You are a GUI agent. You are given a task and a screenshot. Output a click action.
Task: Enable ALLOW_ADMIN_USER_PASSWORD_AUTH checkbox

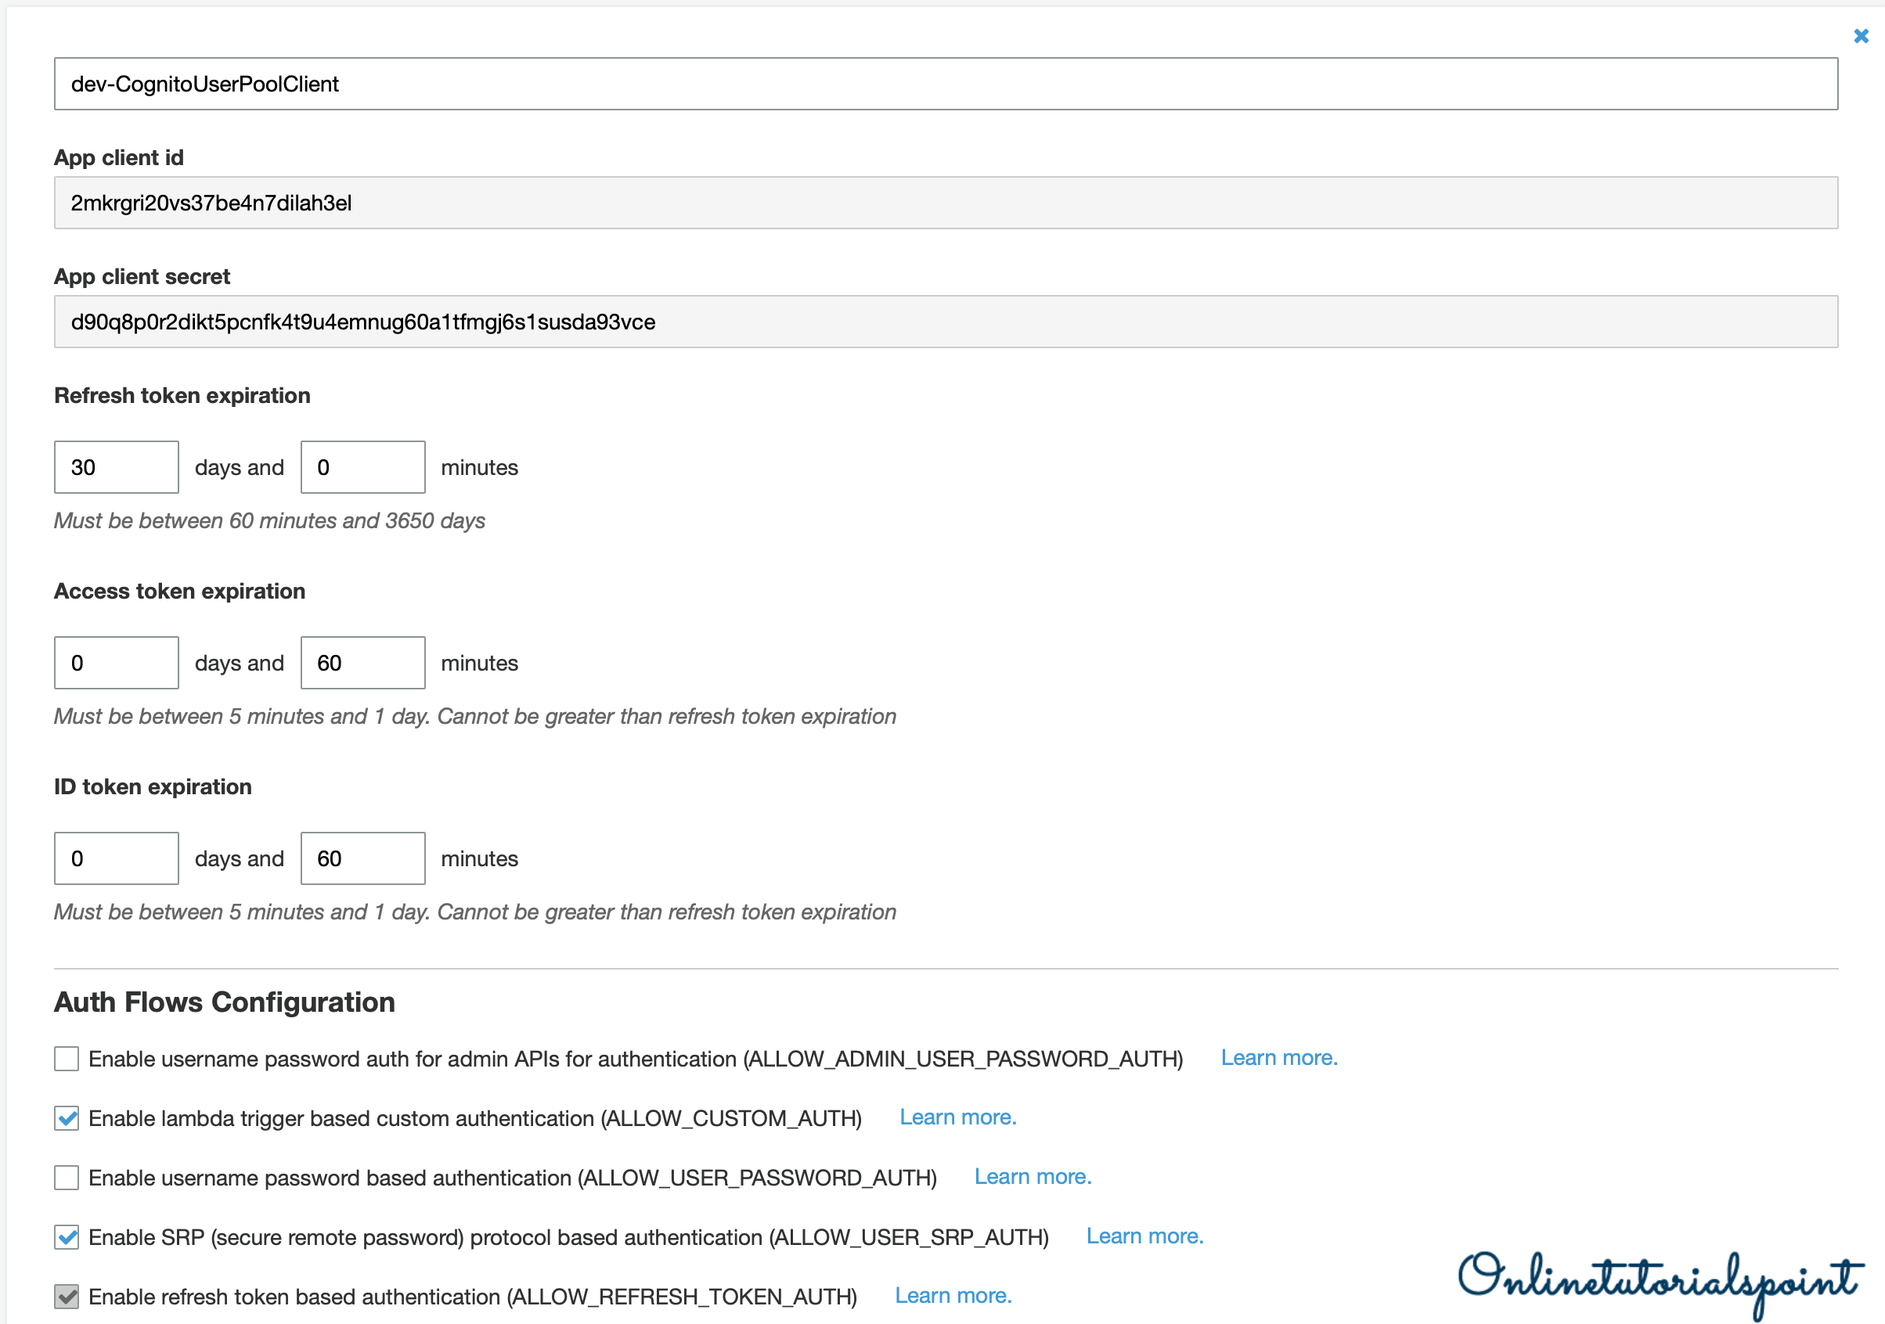pos(67,1059)
